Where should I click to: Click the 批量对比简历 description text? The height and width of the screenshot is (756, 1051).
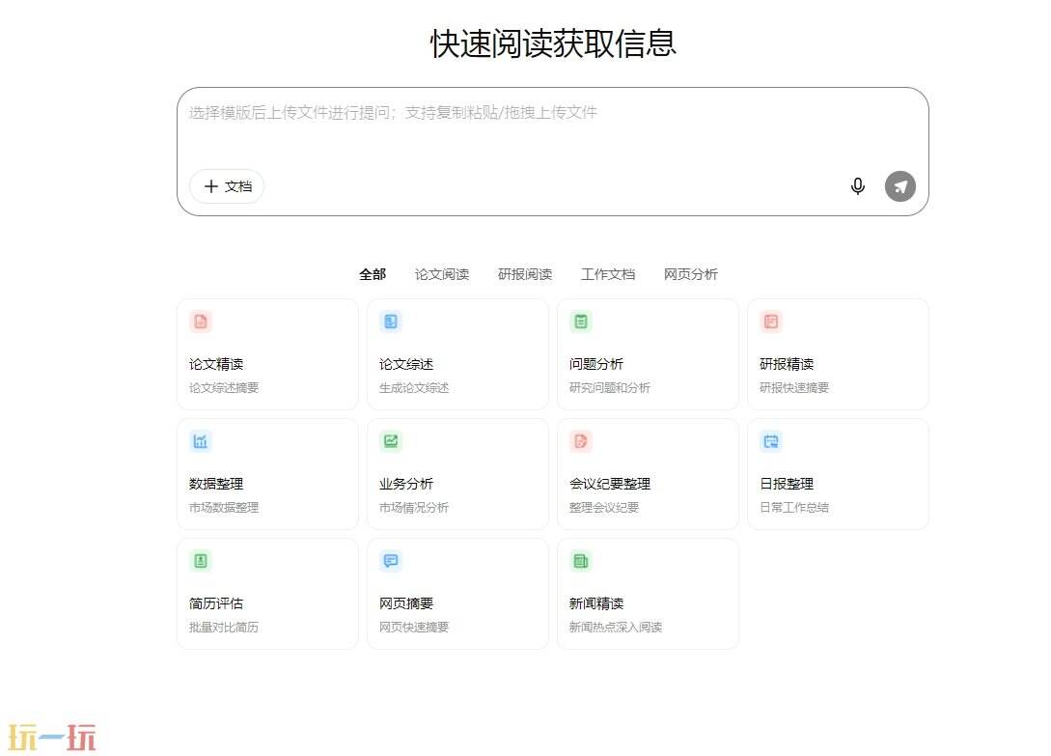tap(224, 628)
